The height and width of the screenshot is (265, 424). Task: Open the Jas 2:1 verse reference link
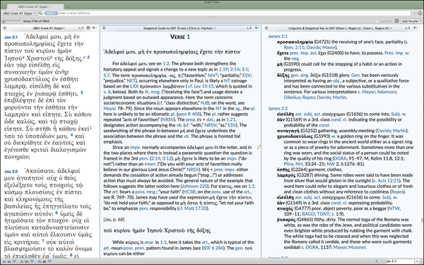pos(11,37)
